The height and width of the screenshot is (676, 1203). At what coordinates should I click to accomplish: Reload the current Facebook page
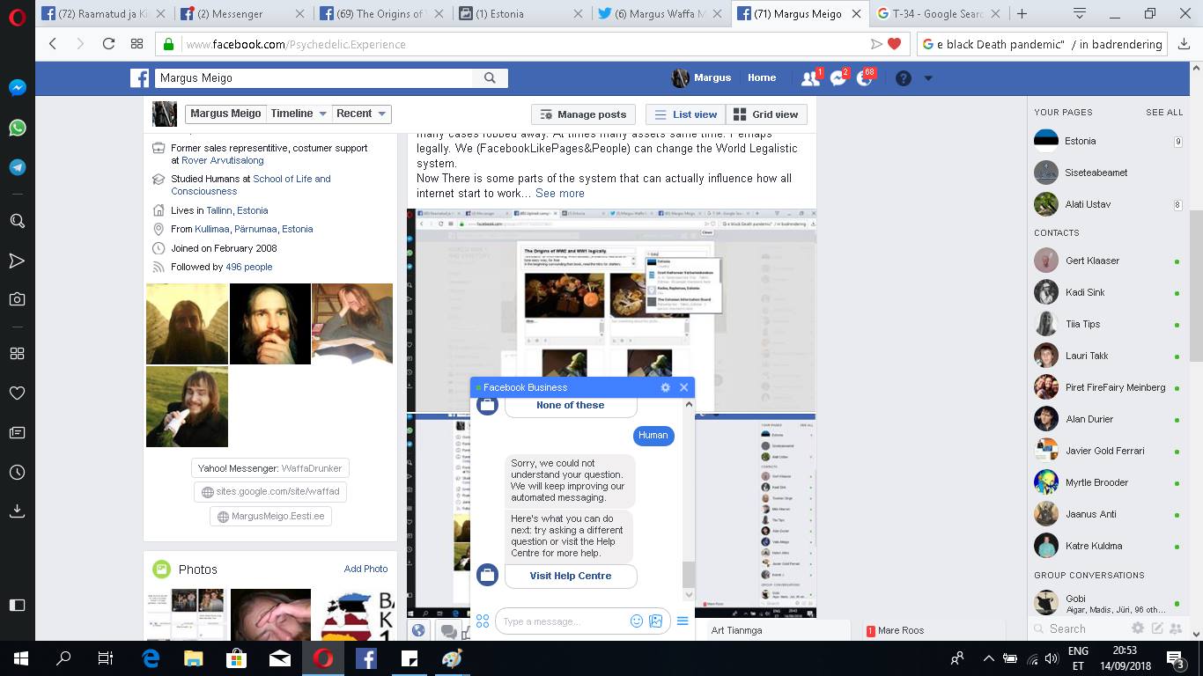pyautogui.click(x=108, y=44)
